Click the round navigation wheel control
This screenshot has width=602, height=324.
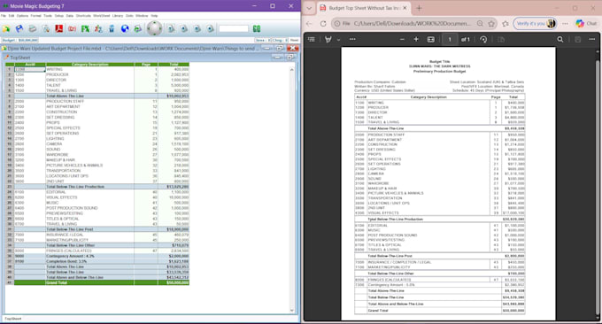(154, 28)
